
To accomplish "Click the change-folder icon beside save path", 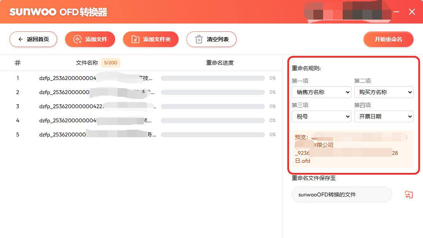I will pos(409,194).
